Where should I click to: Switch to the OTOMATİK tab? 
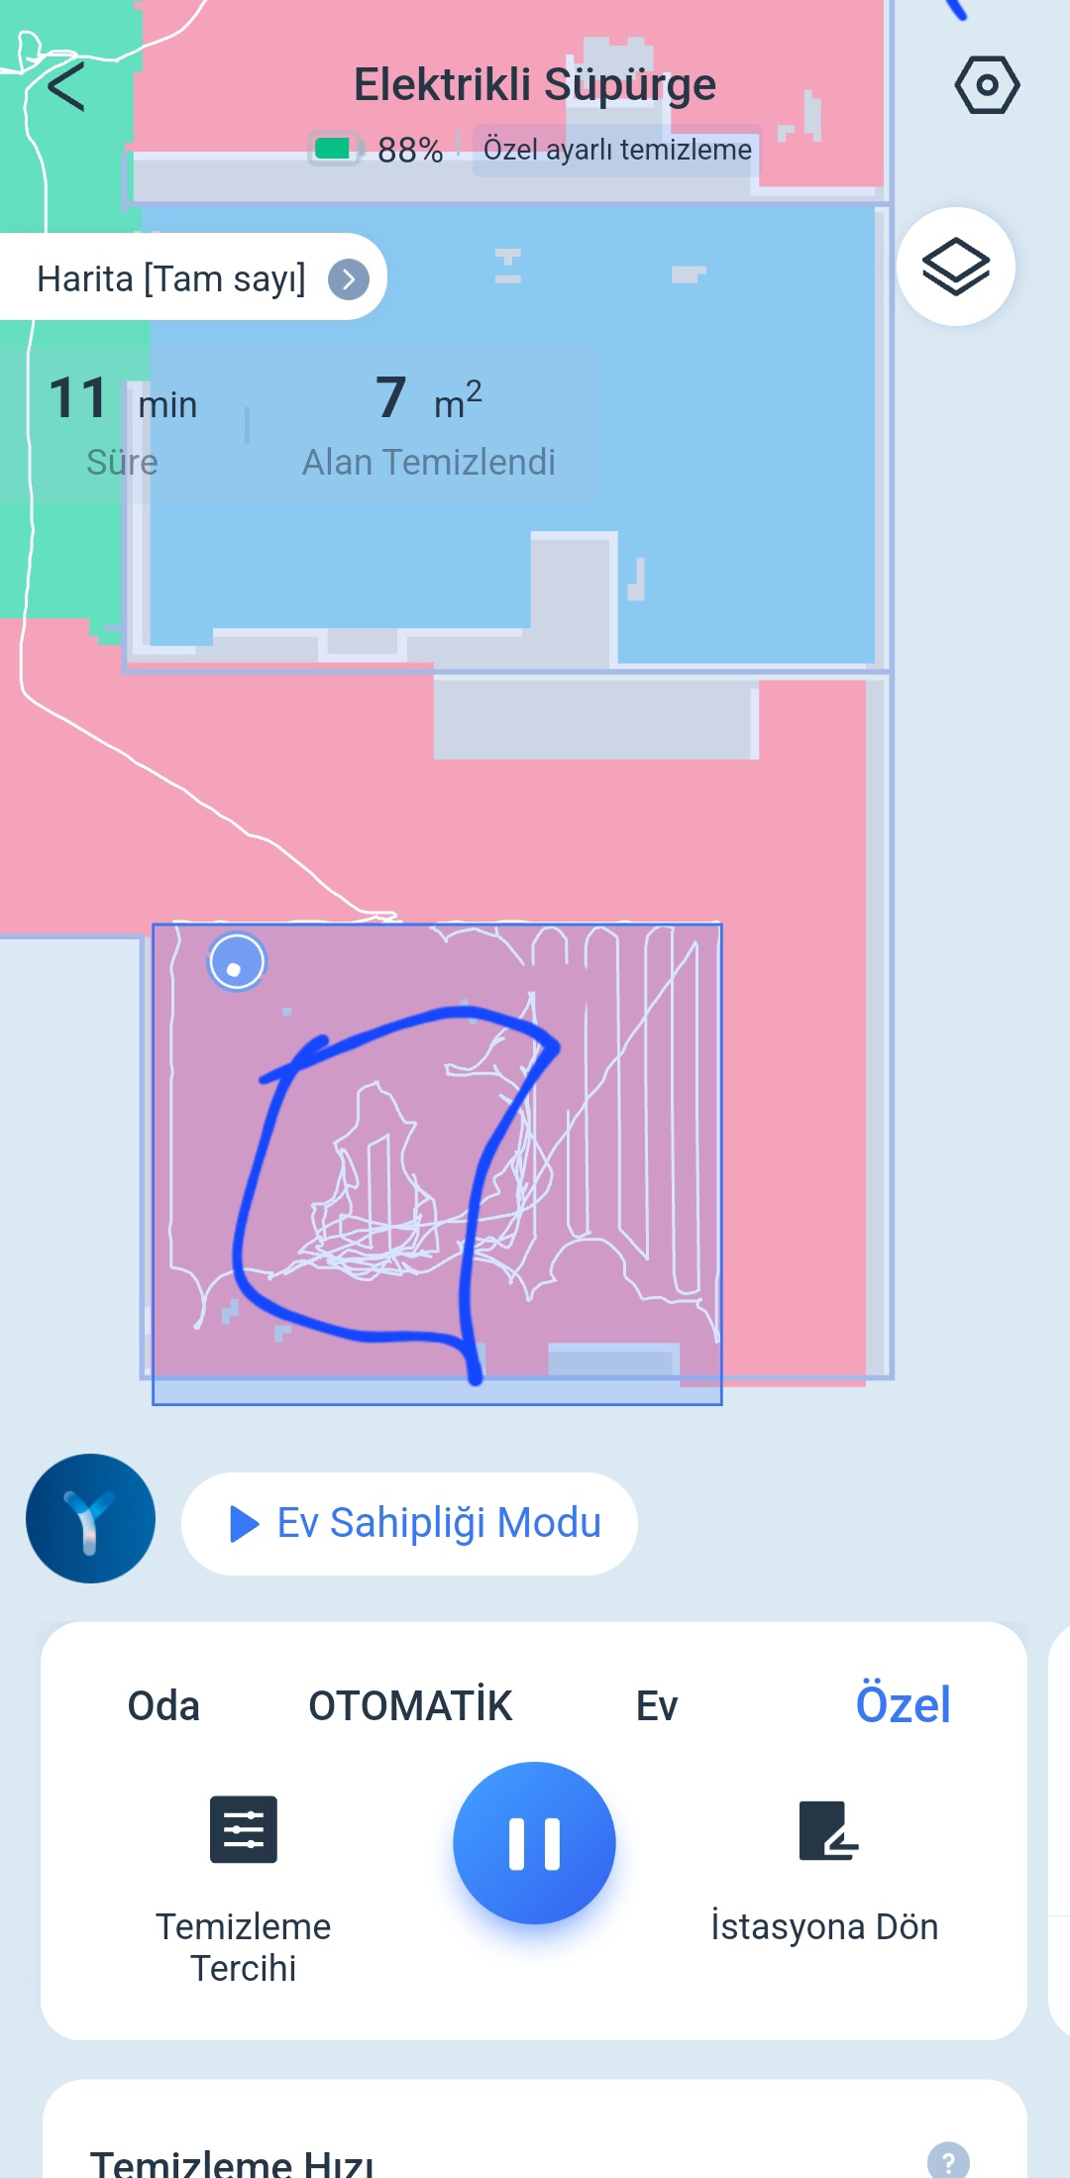410,1705
